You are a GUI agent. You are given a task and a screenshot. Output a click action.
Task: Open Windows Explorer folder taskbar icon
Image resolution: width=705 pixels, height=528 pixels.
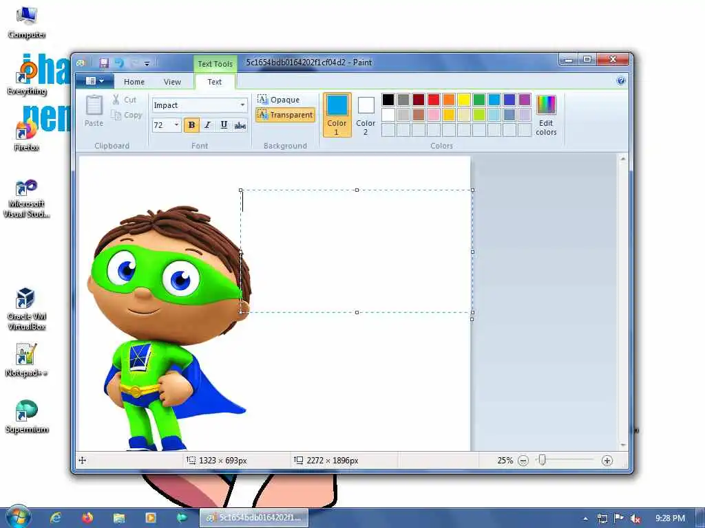[x=118, y=518]
